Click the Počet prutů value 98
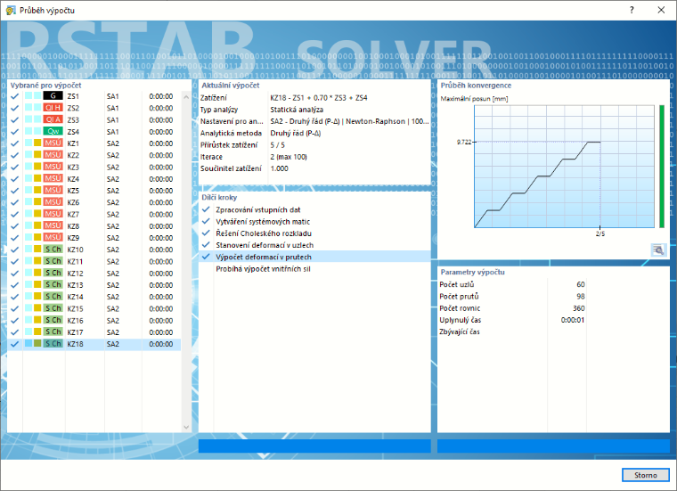677x491 pixels. pyautogui.click(x=580, y=296)
